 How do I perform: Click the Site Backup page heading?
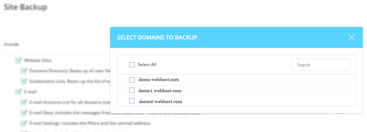pos(26,7)
